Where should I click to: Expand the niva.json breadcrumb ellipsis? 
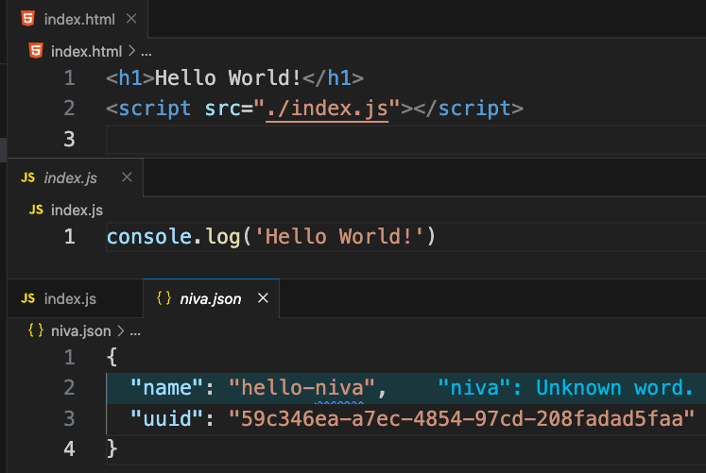point(135,331)
